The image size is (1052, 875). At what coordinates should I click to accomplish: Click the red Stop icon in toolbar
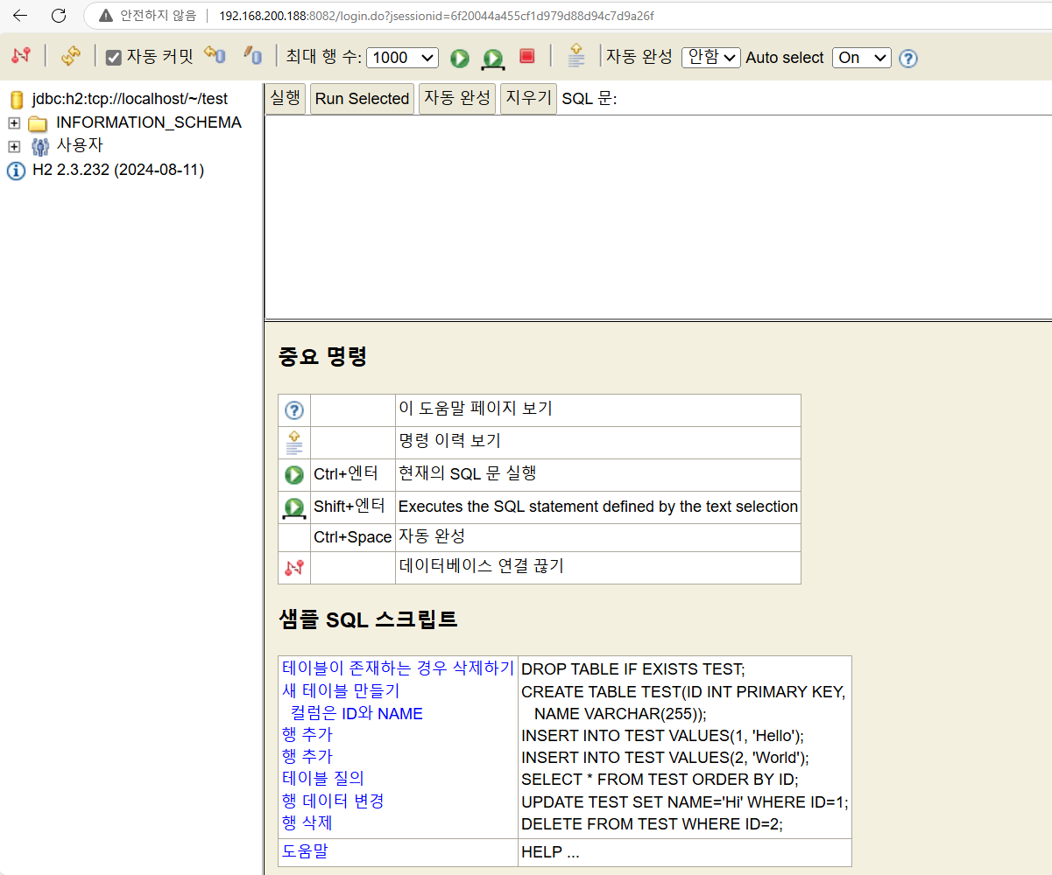[526, 56]
